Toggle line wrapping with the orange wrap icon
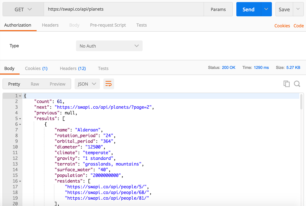 click(109, 84)
